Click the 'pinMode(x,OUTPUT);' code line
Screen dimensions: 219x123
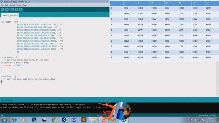click(x=14, y=65)
